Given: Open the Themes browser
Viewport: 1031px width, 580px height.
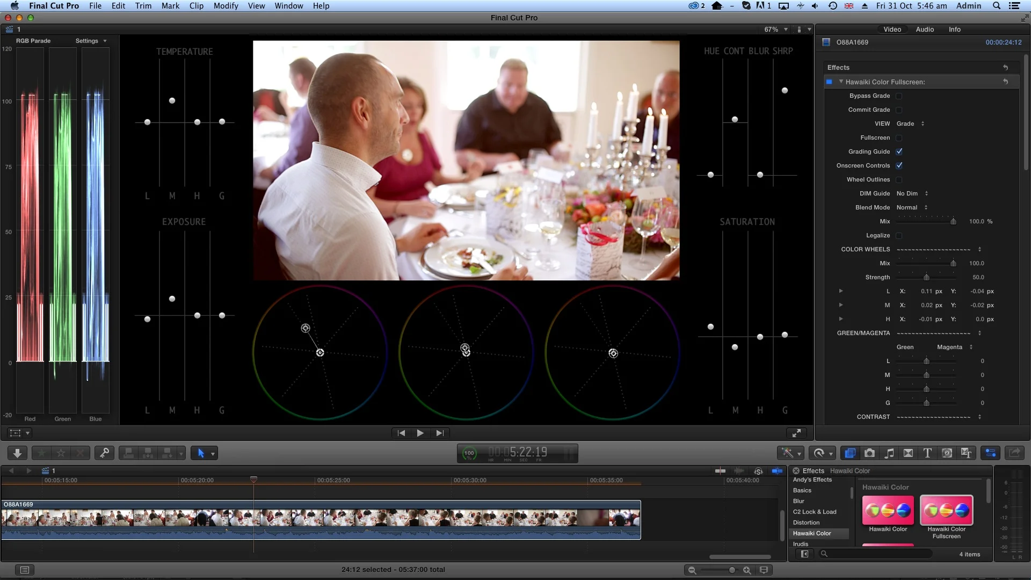Looking at the screenshot, I should pyautogui.click(x=967, y=453).
